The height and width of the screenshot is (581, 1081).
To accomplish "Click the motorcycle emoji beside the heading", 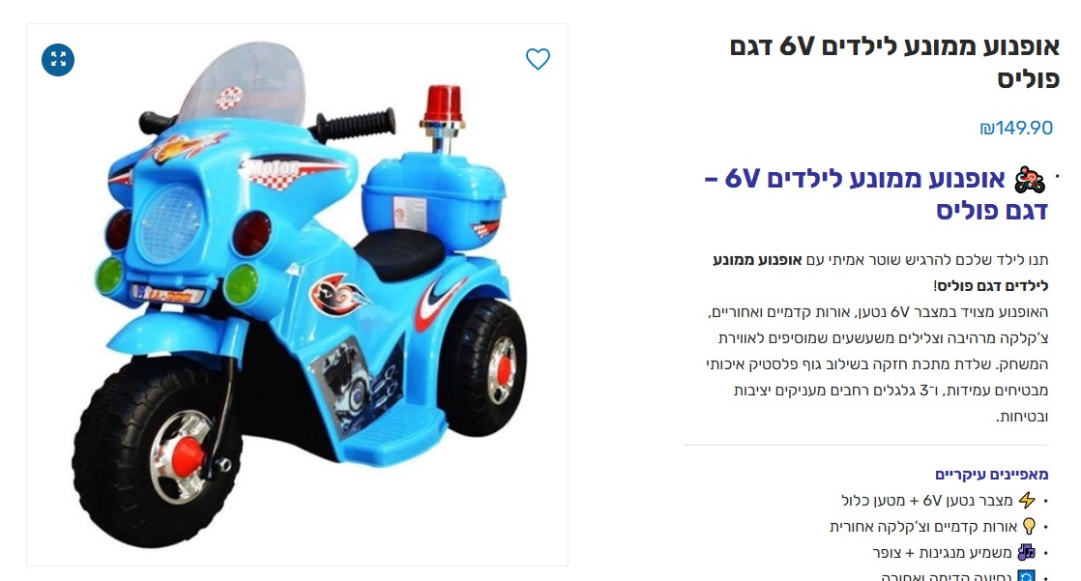I will (1030, 180).
